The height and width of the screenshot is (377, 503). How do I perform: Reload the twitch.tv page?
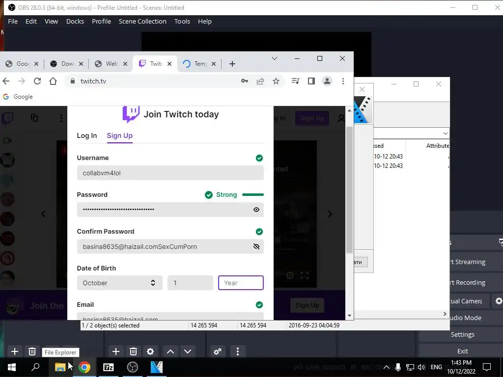click(x=37, y=81)
